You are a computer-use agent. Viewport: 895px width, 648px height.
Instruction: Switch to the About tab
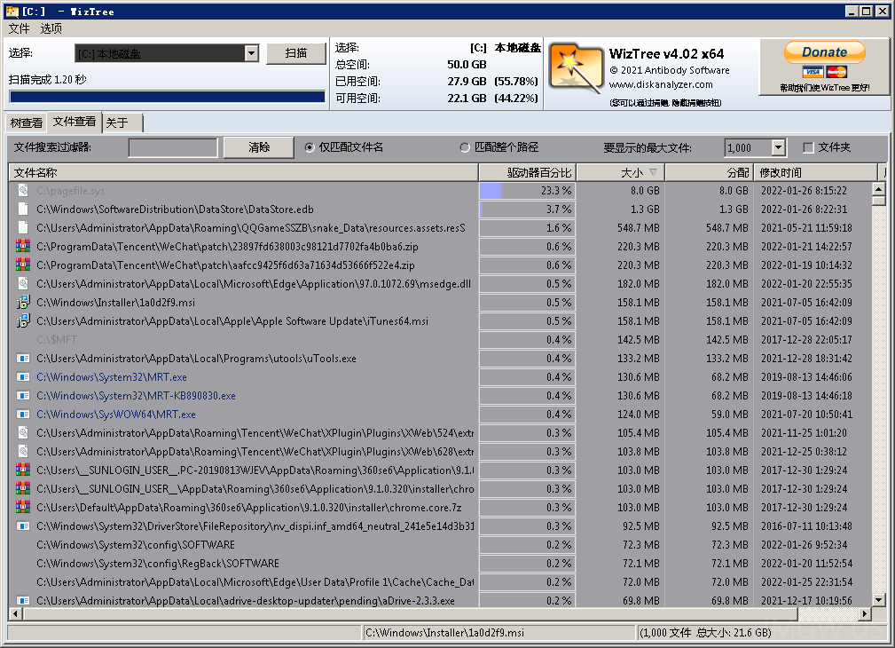point(122,122)
